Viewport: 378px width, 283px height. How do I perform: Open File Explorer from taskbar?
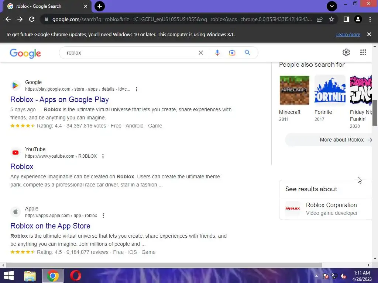[30, 276]
